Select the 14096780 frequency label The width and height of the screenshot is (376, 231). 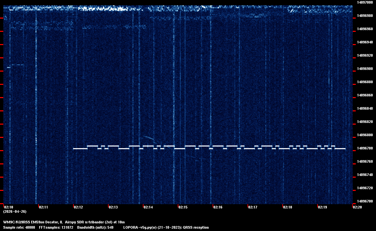click(x=365, y=148)
